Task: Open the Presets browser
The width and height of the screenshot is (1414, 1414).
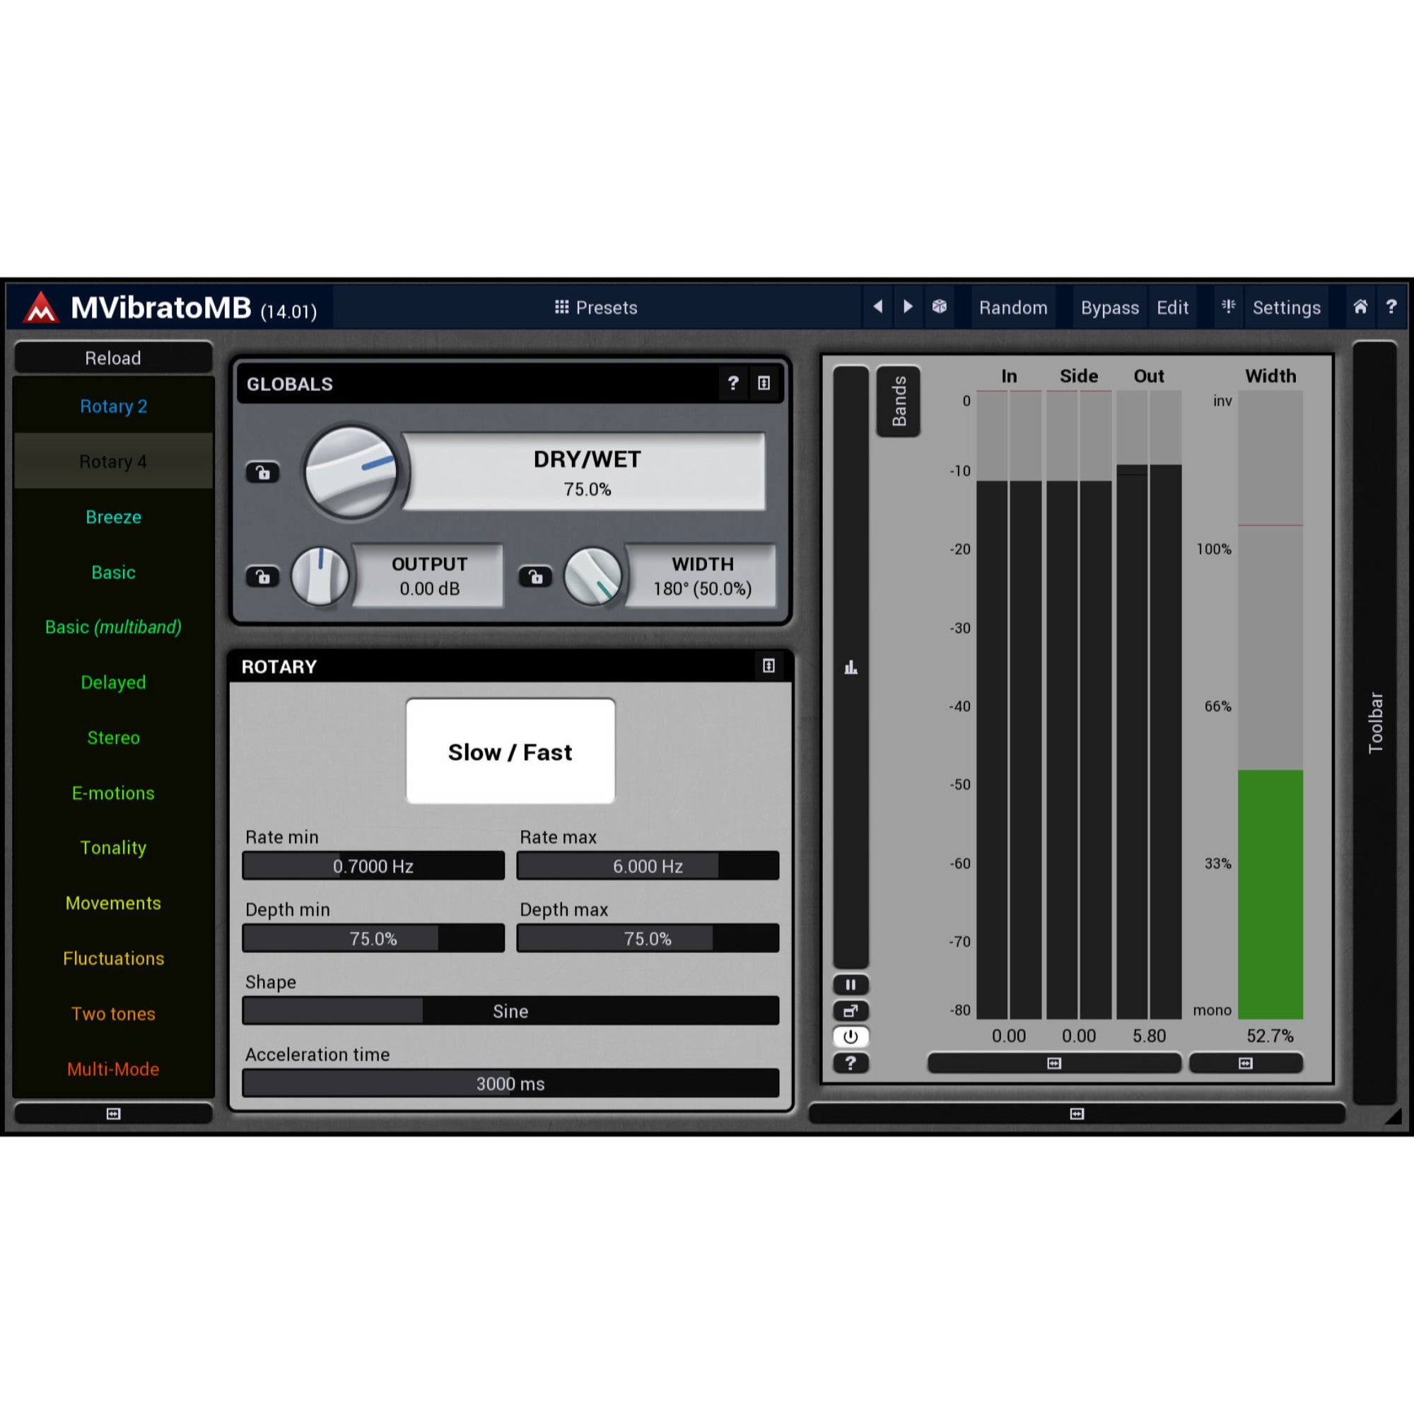Action: pos(596,308)
